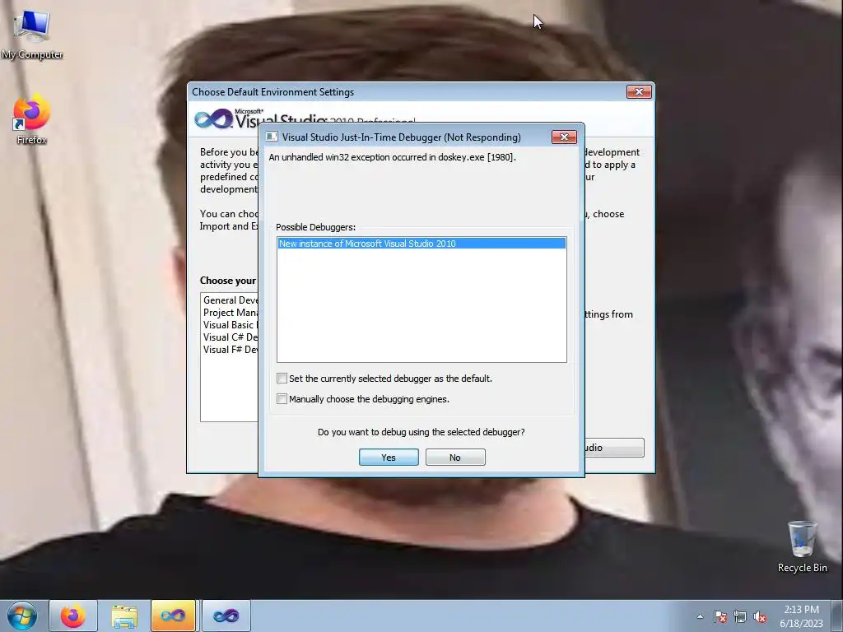Select New instance of Microsoft Visual Studio 2010
843x632 pixels.
click(421, 244)
